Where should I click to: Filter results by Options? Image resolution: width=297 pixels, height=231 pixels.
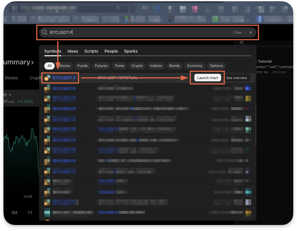(x=216, y=66)
